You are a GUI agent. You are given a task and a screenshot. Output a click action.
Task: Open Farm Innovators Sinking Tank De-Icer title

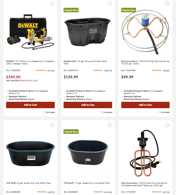click(x=145, y=63)
